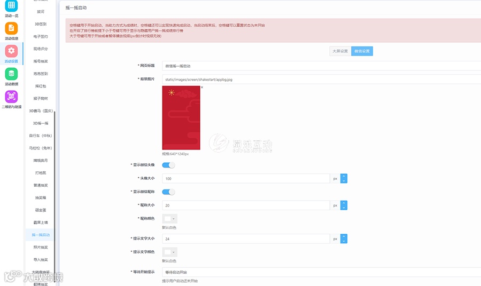Click the 头像大小 value field
Screen dimensions: 481x286
tap(246, 179)
